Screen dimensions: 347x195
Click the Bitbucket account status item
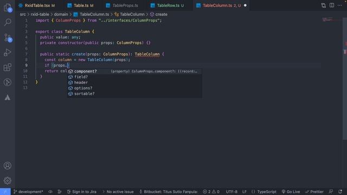point(169,192)
